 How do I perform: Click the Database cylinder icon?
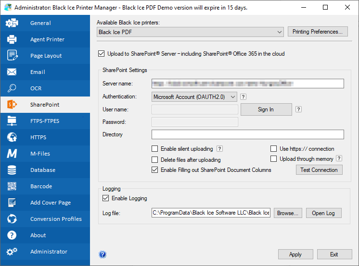pos(12,170)
